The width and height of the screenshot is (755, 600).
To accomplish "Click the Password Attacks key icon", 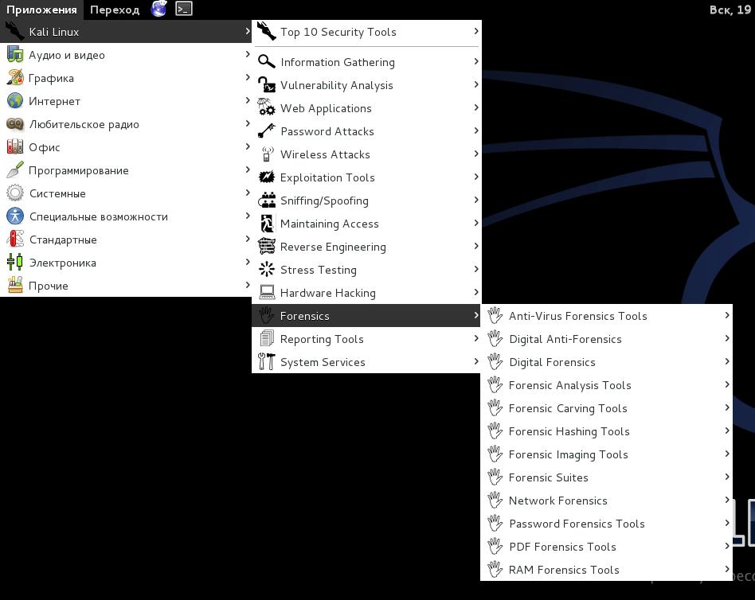I will coord(266,131).
